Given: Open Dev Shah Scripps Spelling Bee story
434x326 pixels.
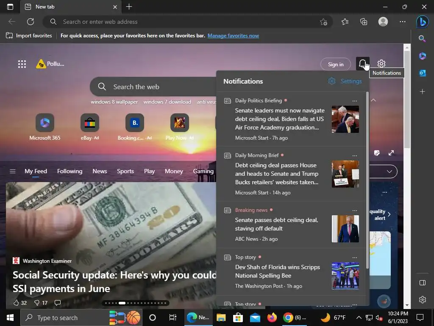Looking at the screenshot, I should coord(292,272).
